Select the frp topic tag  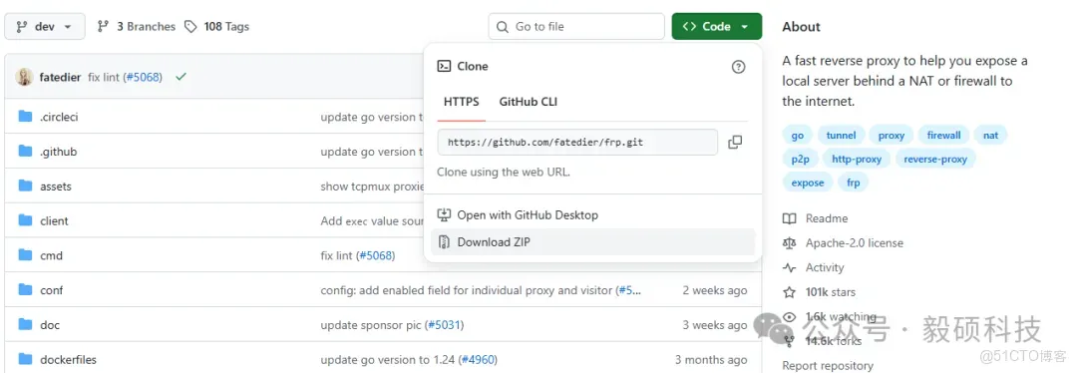853,183
